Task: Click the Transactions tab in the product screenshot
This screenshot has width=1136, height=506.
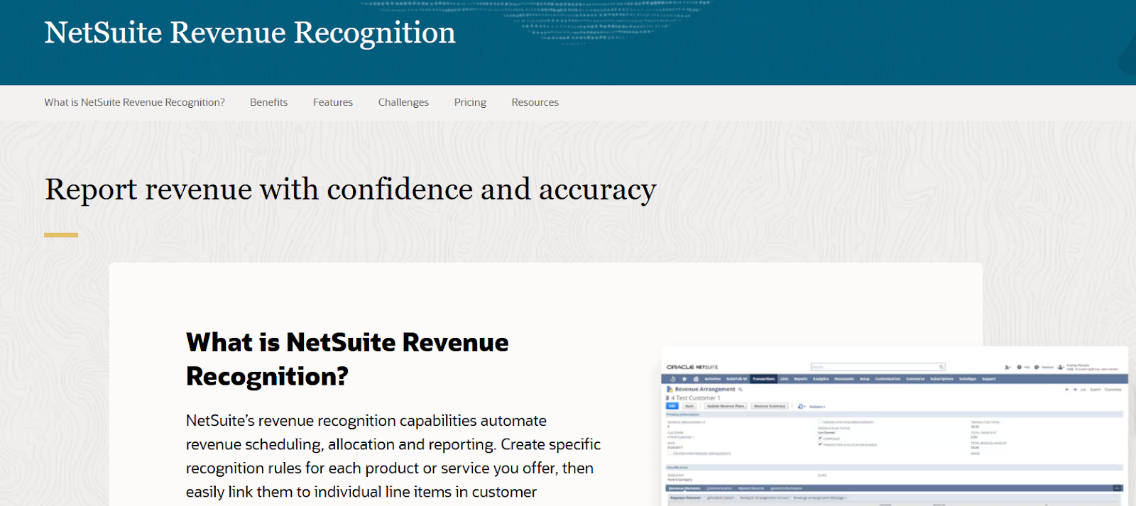Action: point(763,379)
